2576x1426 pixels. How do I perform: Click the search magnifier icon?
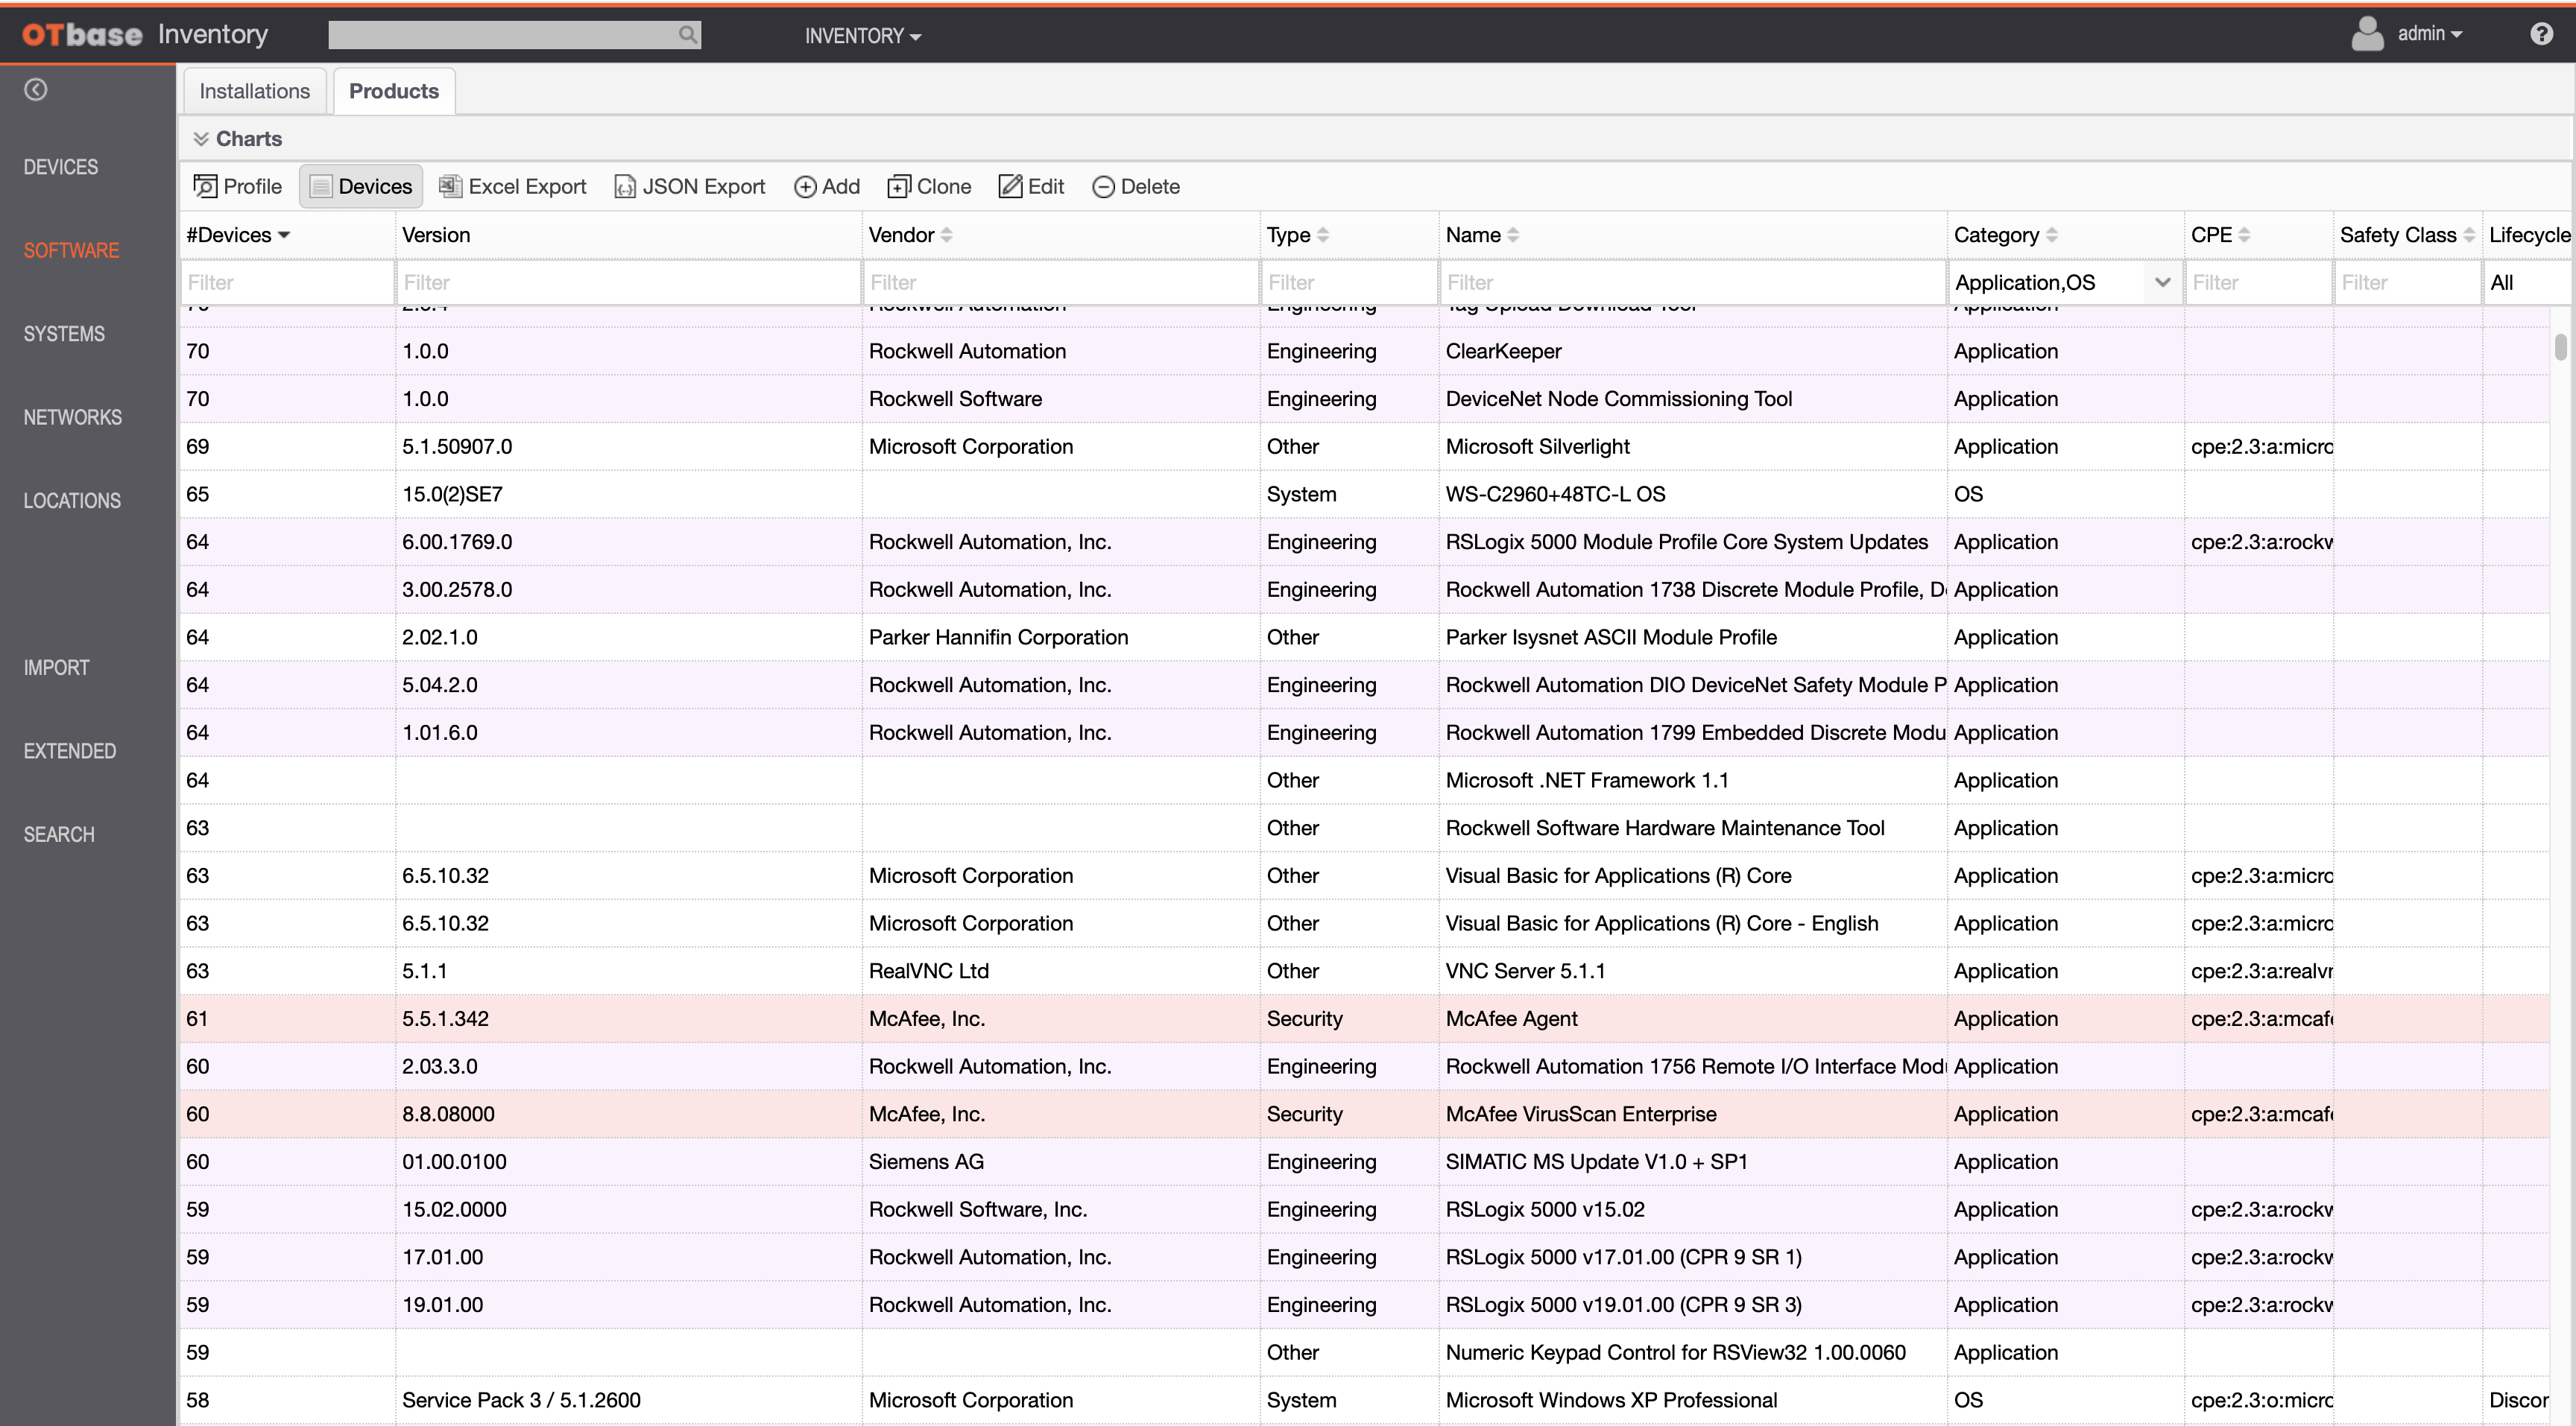click(x=687, y=35)
